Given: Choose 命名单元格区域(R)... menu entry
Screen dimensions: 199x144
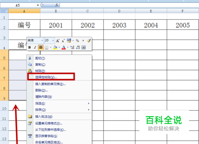Looking at the screenshot, I should (59, 142).
